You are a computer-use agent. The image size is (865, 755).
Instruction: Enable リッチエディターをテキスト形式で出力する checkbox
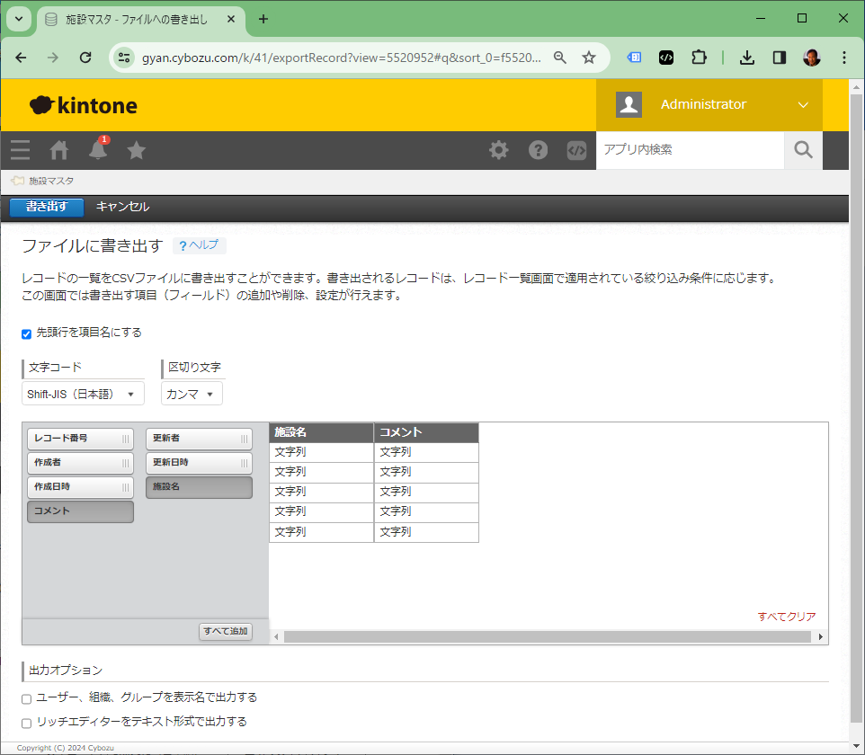coord(26,723)
